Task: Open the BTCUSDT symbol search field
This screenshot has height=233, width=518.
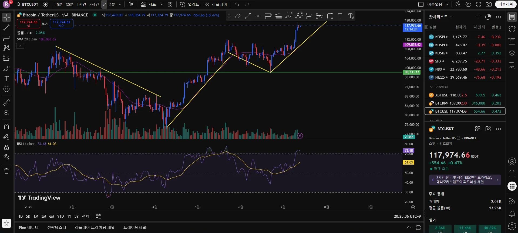Action: point(27,4)
